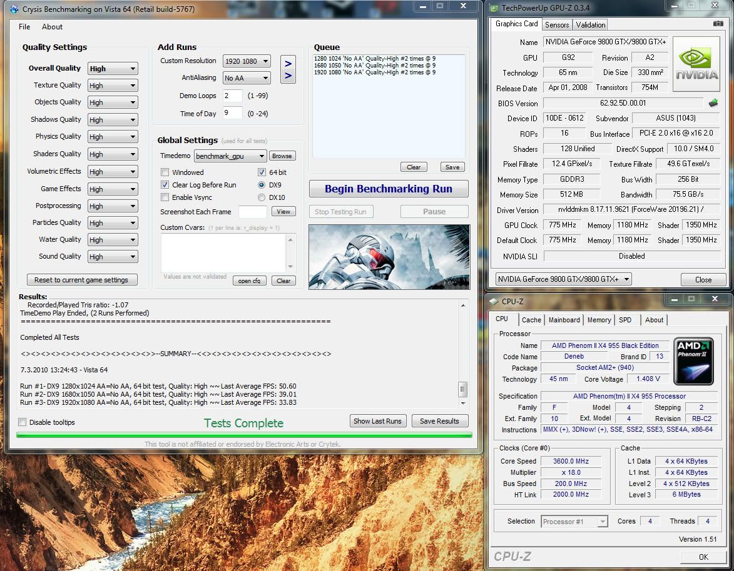Open the Texture Quality dropdown
Image resolution: width=734 pixels, height=571 pixels.
(113, 86)
